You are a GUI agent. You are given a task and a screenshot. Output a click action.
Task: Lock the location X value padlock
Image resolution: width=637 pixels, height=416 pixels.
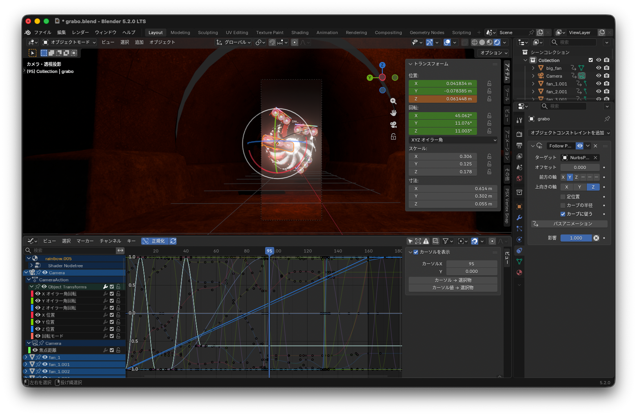(489, 84)
